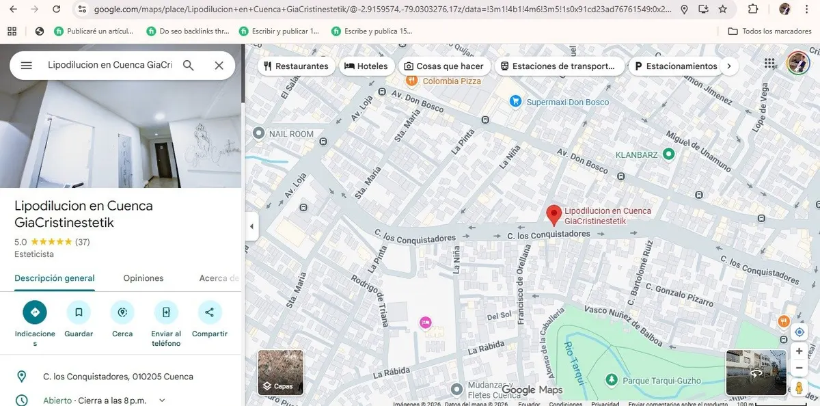The height and width of the screenshot is (406, 820).
Task: Switch to Descripción general tab
Action: [x=55, y=278]
